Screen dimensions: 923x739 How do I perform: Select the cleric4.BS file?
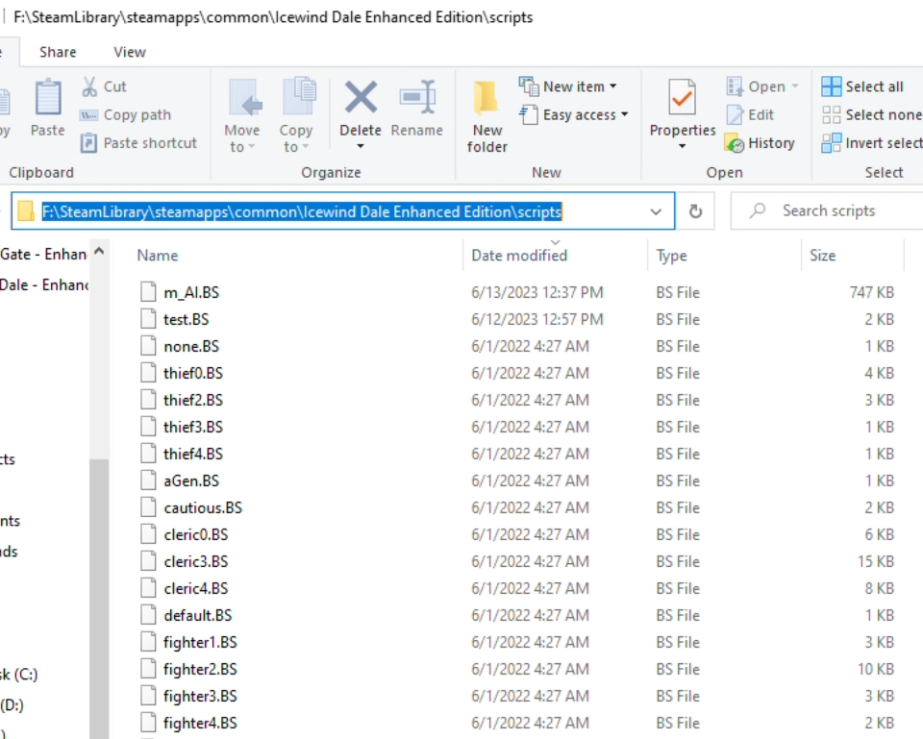click(x=196, y=588)
